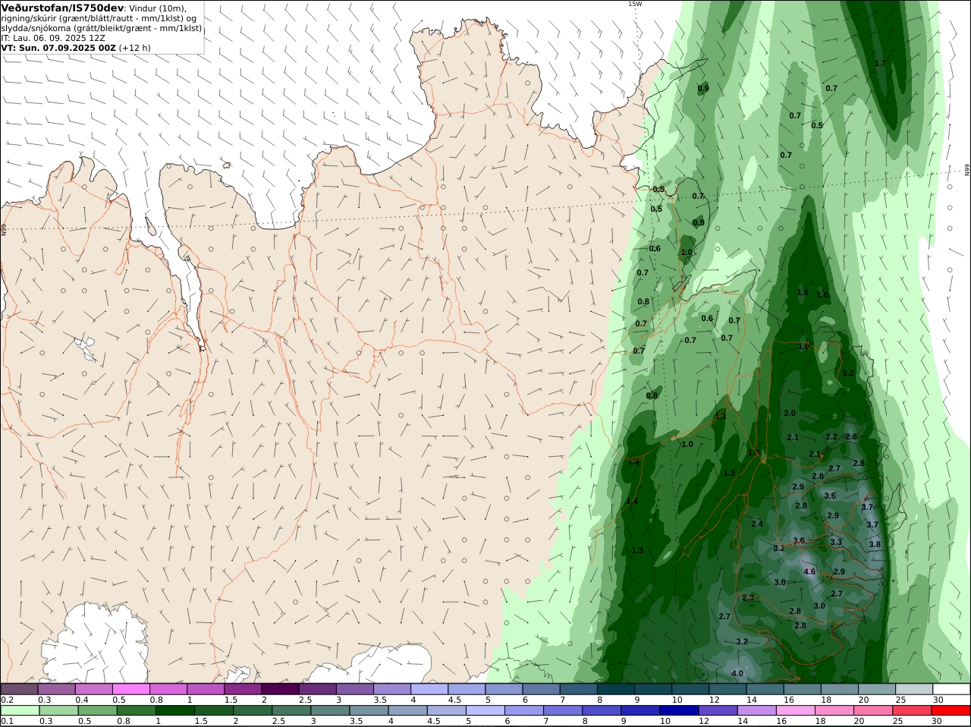Select the pink 18 swatch in lower legend

[834, 710]
